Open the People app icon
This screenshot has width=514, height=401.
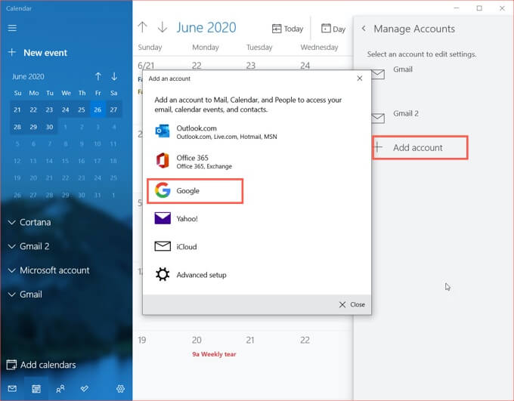[x=60, y=389]
